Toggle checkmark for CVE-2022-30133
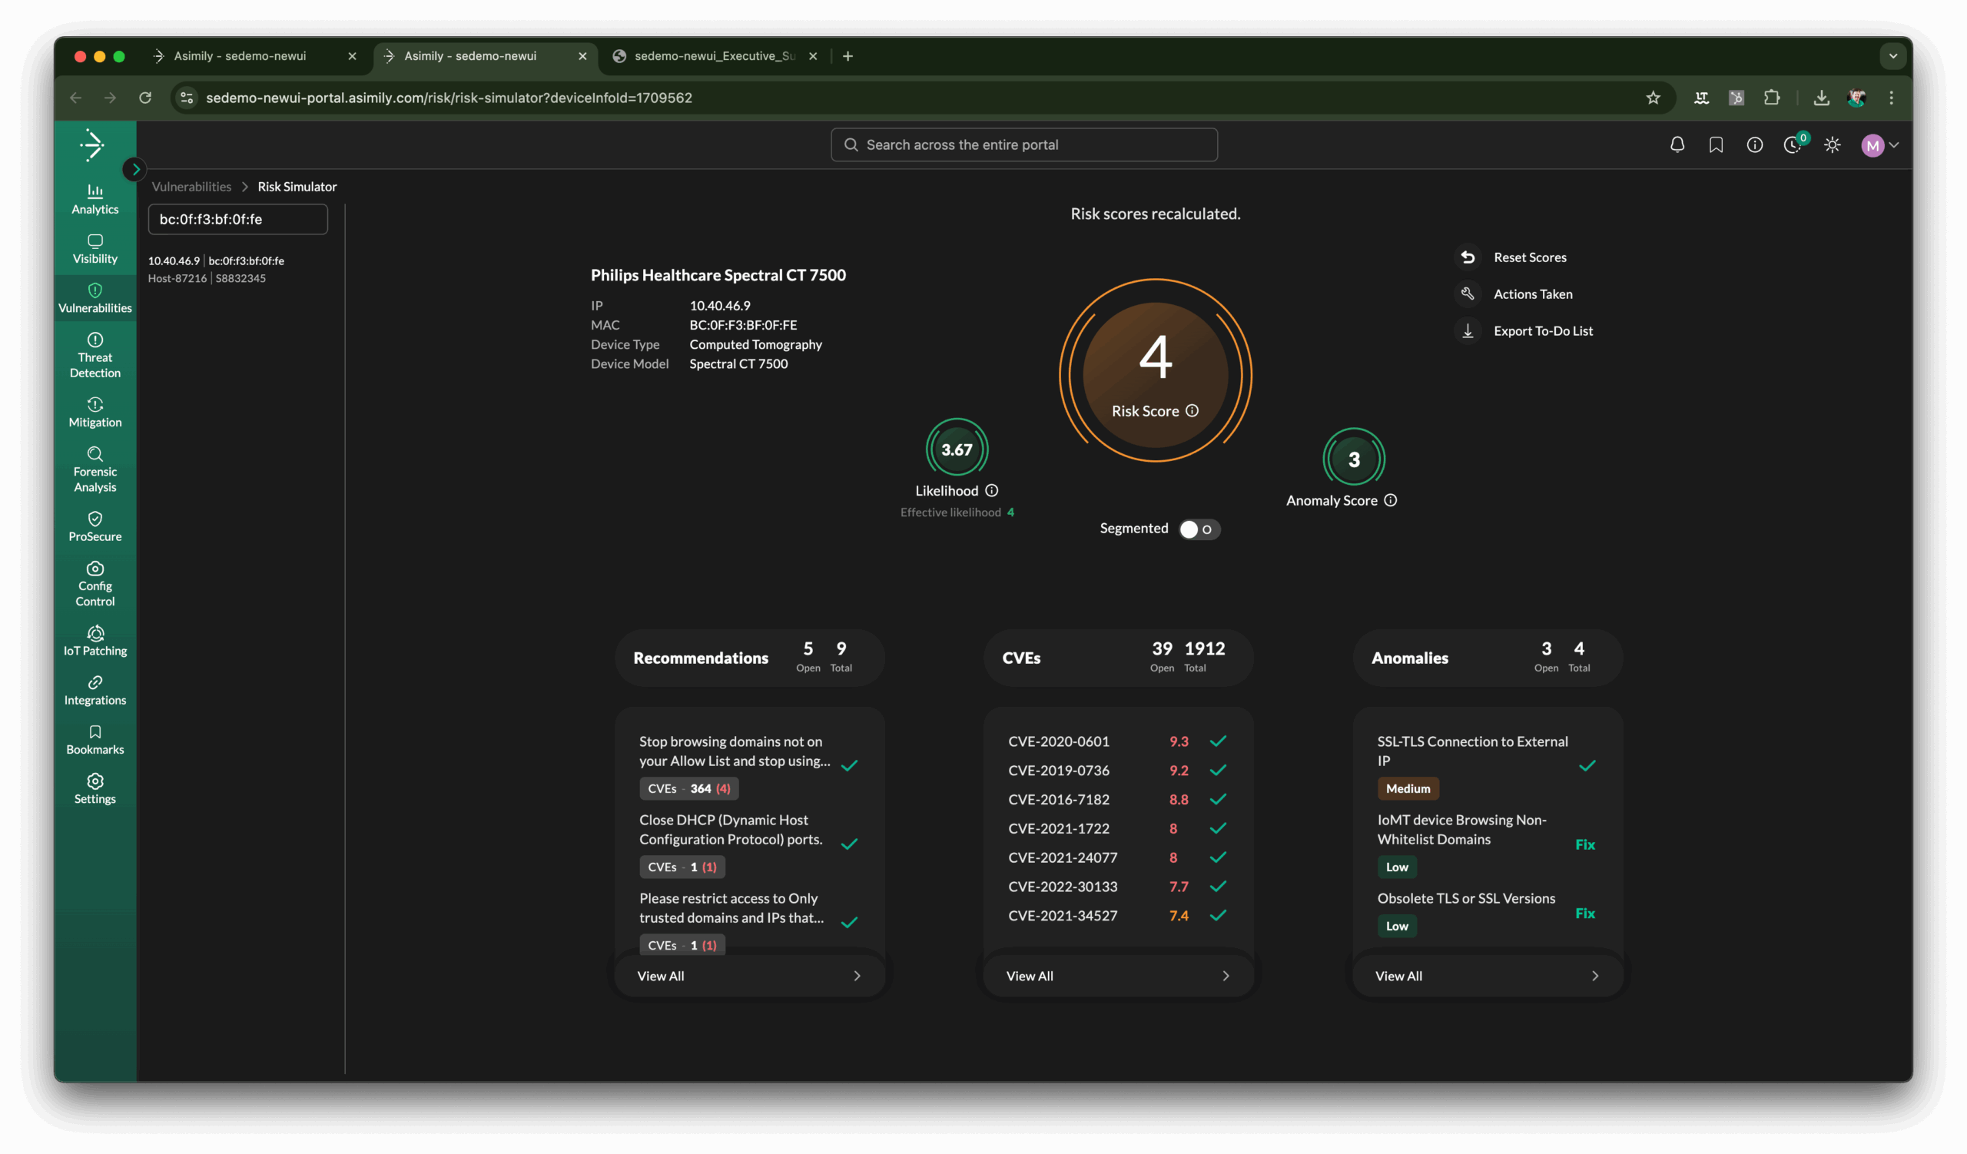Viewport: 1967px width, 1154px height. [1218, 887]
